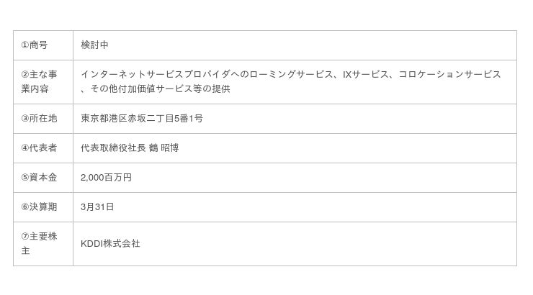This screenshot has height=295, width=533.
Task: Click the IXサービス text
Action: (x=365, y=74)
